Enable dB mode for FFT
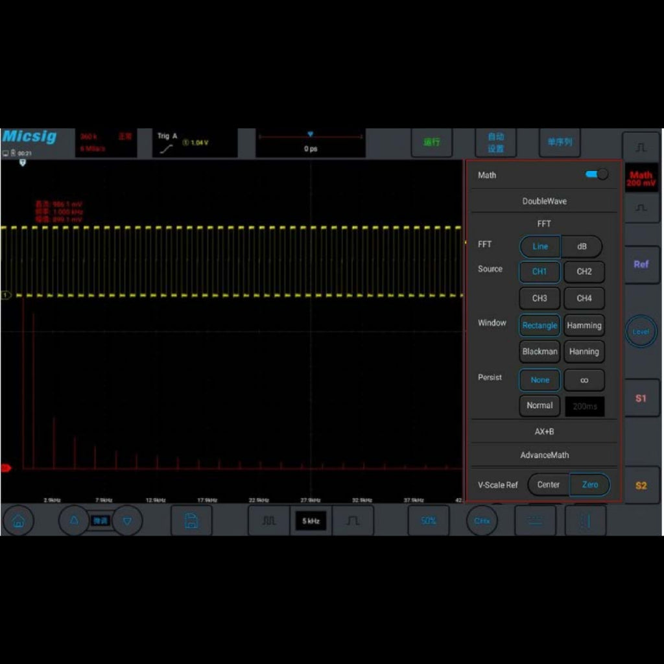This screenshot has height=664, width=664. (x=582, y=246)
